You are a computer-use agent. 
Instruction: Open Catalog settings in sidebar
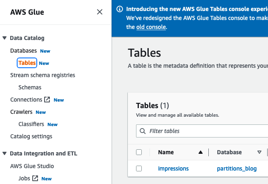click(x=31, y=136)
